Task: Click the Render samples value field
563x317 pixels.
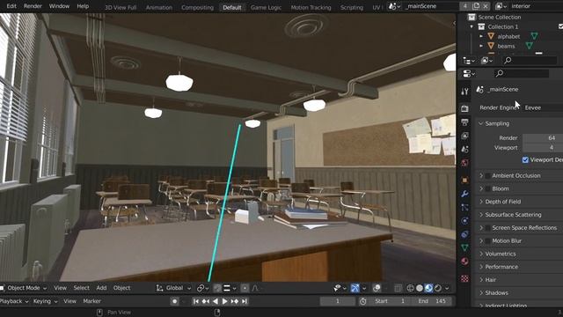Action: [543, 137]
